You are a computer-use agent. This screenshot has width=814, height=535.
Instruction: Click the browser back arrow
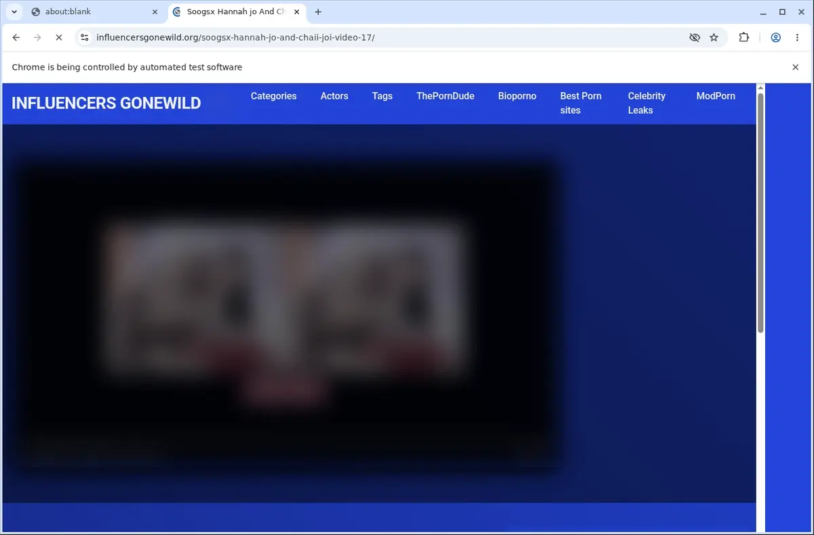(x=16, y=38)
